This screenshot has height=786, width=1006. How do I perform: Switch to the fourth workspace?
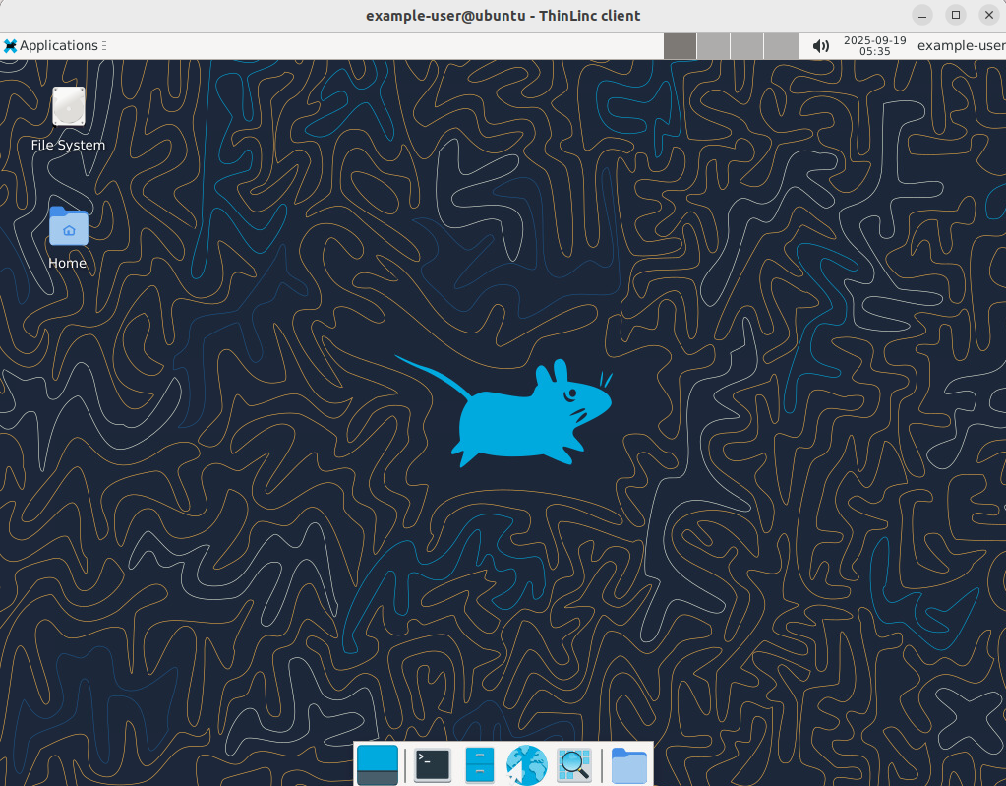(782, 45)
